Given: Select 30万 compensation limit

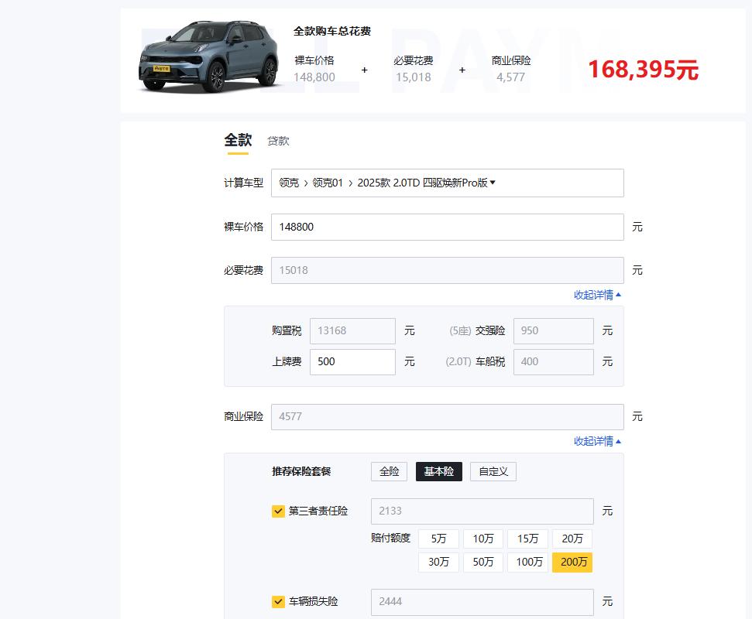Looking at the screenshot, I should [438, 563].
